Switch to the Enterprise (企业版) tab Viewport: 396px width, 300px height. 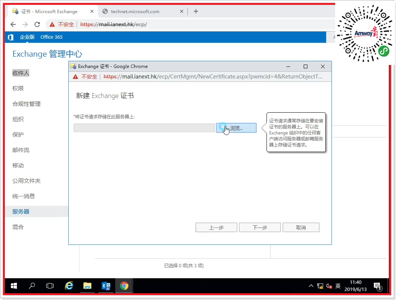coord(27,37)
